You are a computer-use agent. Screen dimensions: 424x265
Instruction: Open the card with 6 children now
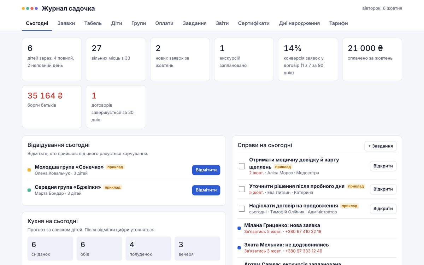(52, 59)
